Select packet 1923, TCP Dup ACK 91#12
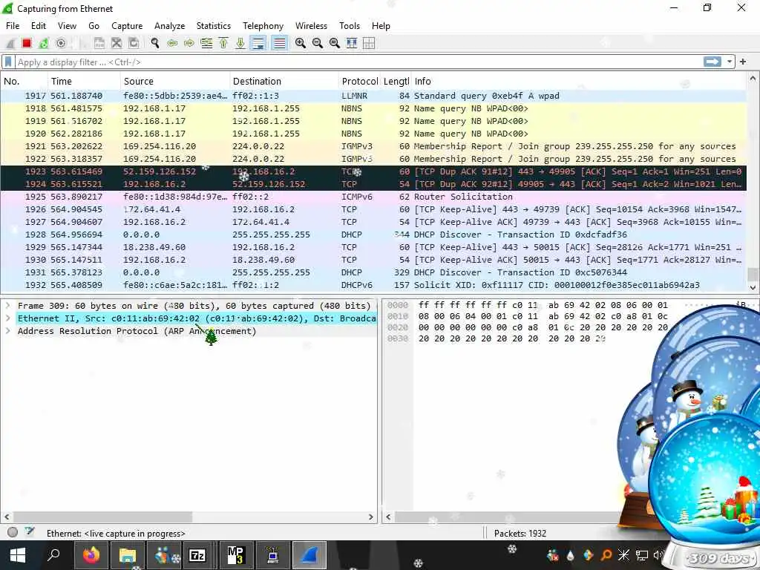This screenshot has width=760, height=570. click(x=373, y=171)
